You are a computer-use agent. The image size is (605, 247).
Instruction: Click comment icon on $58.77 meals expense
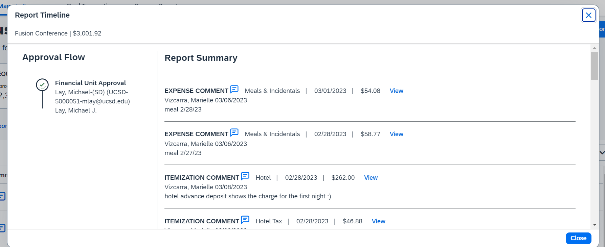tap(234, 132)
